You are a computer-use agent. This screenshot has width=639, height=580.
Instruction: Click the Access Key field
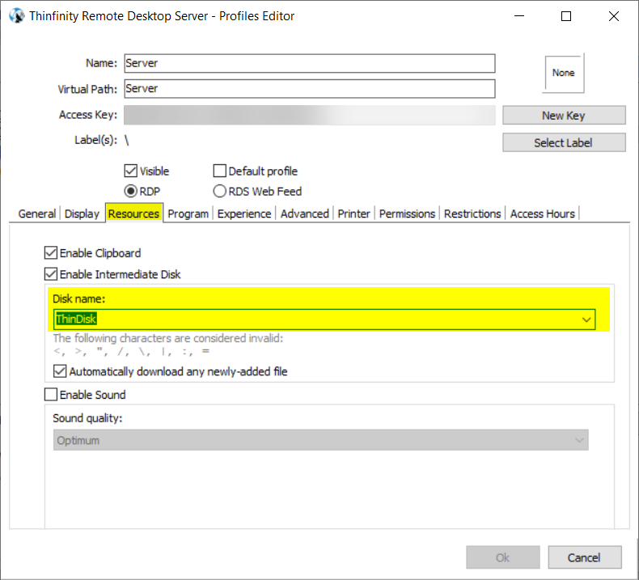click(x=310, y=115)
